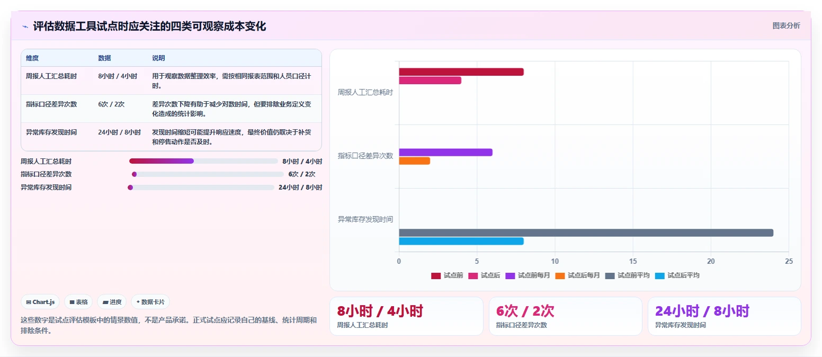This screenshot has width=822, height=357.
Task: Click the 周报人工汇总耗时 progress bar
Action: point(203,161)
